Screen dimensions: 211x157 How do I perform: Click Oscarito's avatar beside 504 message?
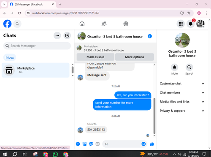coord(80,130)
